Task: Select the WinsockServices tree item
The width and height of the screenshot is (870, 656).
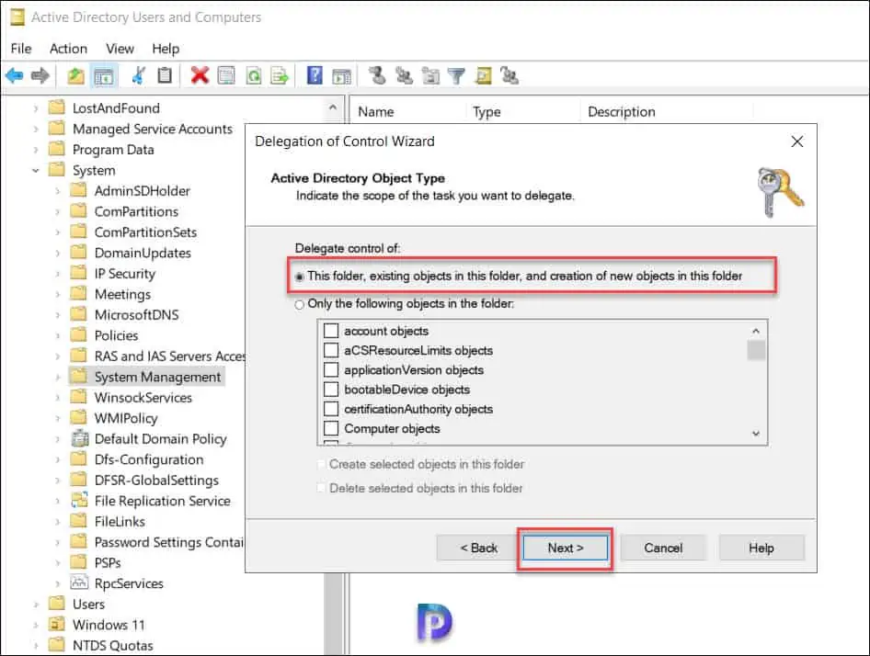Action: pyautogui.click(x=143, y=398)
